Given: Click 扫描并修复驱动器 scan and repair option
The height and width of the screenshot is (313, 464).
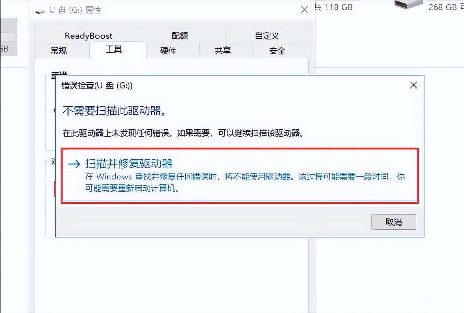Looking at the screenshot, I should coord(240,176).
